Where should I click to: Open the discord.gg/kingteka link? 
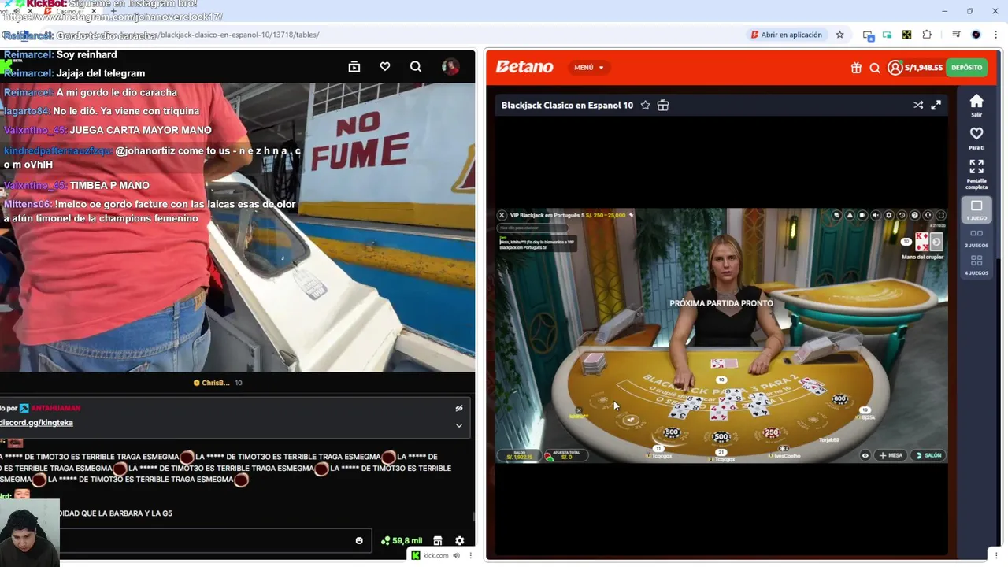36,423
